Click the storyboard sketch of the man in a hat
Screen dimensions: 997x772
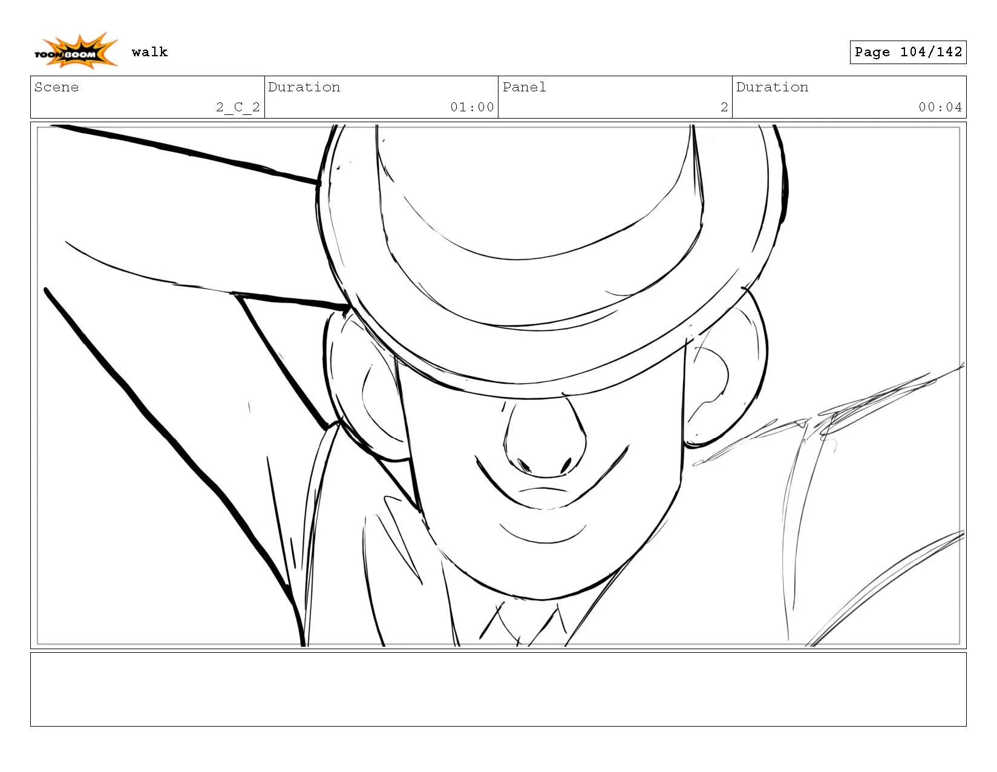pyautogui.click(x=499, y=386)
